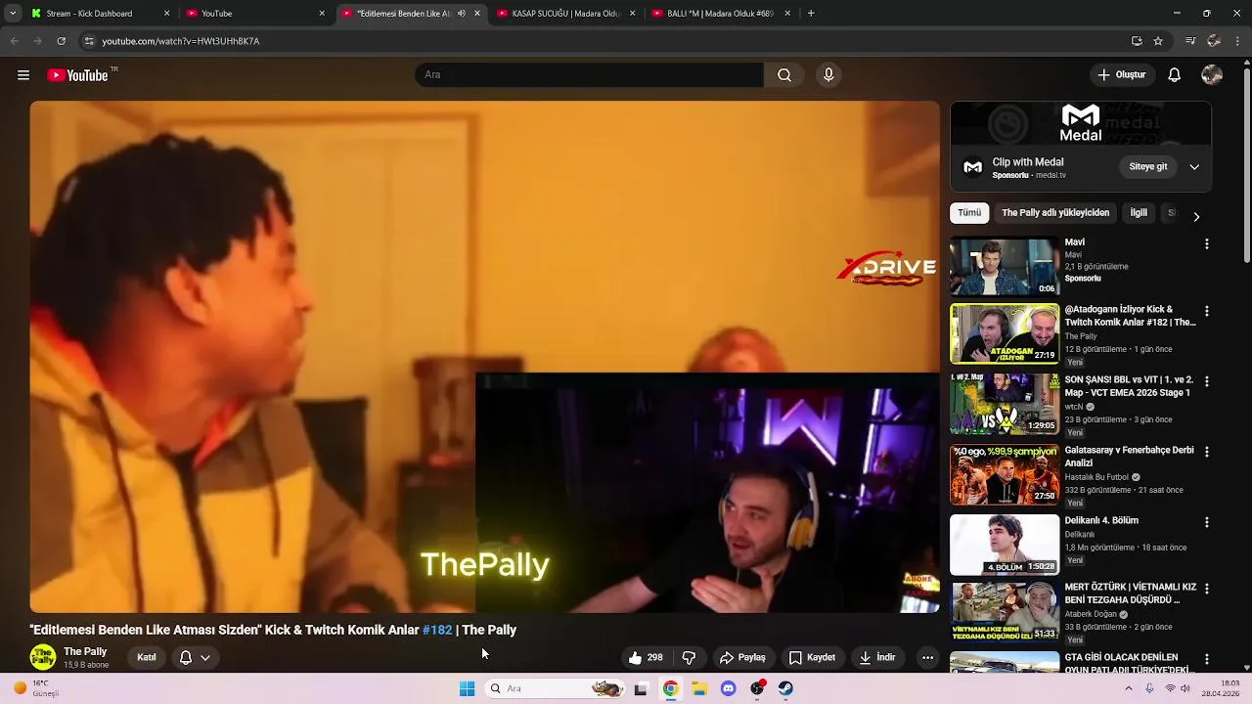This screenshot has height=704, width=1252.
Task: Expand the subscription notification dropdown arrow
Action: pos(205,658)
